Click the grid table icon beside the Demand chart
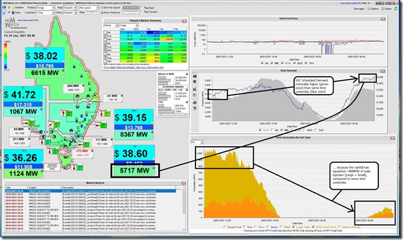Image resolution: width=403 pixels, height=240 pixels. [195, 82]
